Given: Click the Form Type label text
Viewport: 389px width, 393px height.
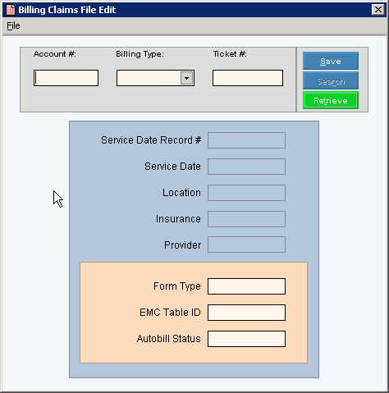Looking at the screenshot, I should [177, 286].
